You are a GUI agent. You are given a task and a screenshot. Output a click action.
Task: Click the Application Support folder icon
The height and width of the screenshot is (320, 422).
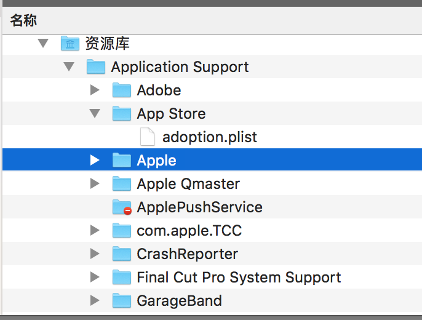(x=96, y=66)
